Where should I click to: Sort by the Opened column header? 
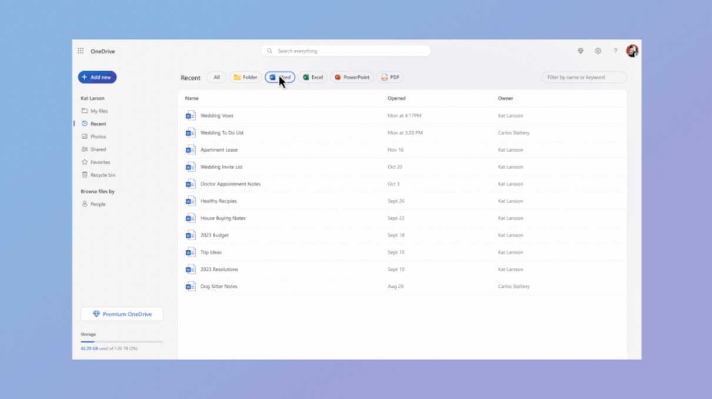coord(396,99)
